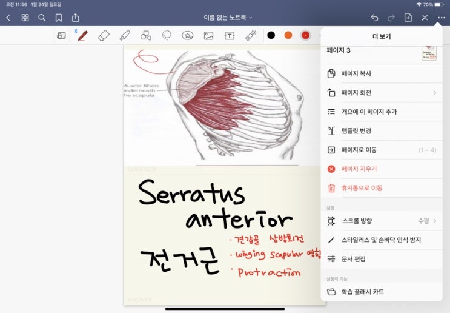Tap the red circle X icon
450x313 pixels.
[x=331, y=169]
